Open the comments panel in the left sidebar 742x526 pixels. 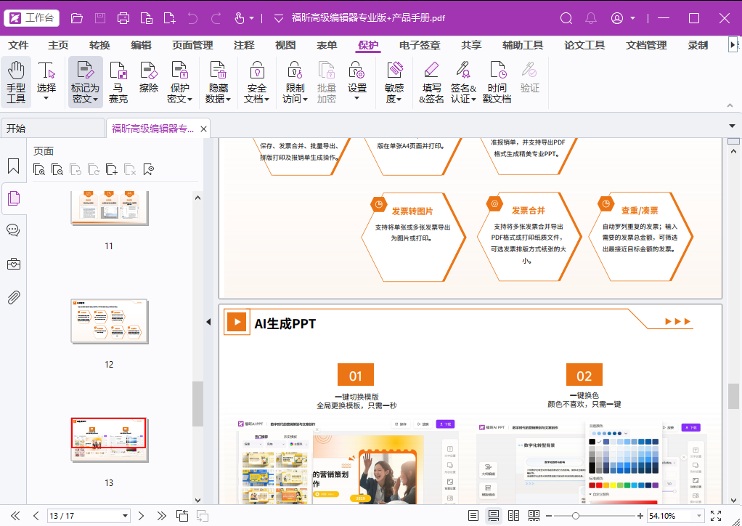(x=13, y=230)
